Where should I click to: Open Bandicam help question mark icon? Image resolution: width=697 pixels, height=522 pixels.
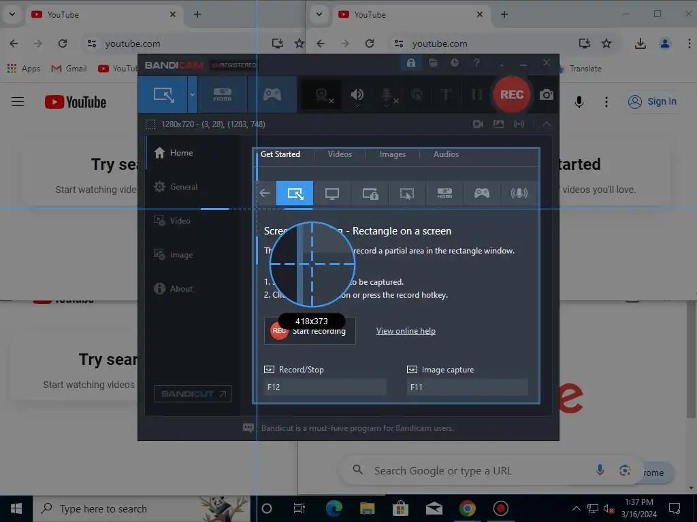[x=476, y=63]
